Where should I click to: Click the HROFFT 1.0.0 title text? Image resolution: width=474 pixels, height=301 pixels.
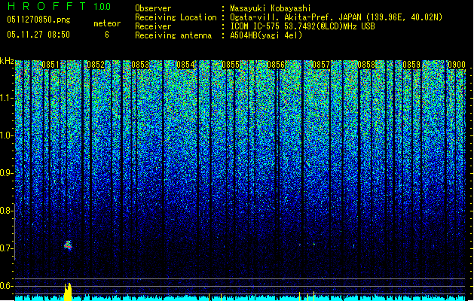(60, 6)
